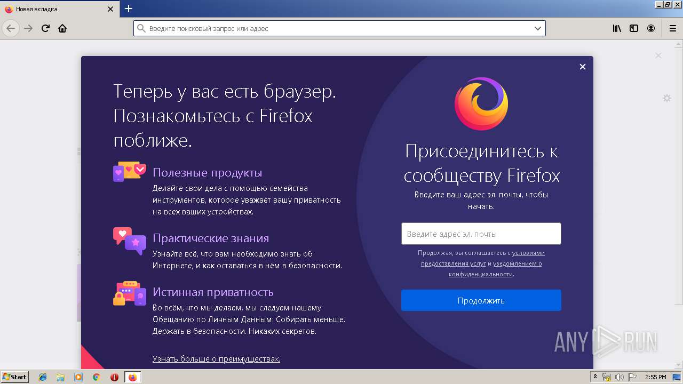Open the volume speaker tray icon

620,377
